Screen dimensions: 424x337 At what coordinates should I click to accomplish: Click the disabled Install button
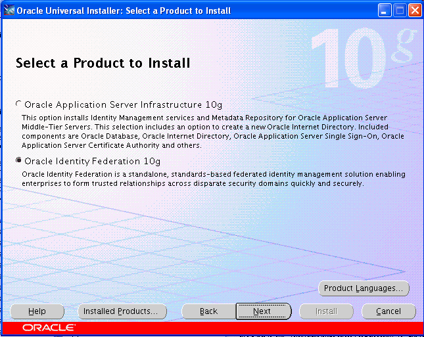327,311
